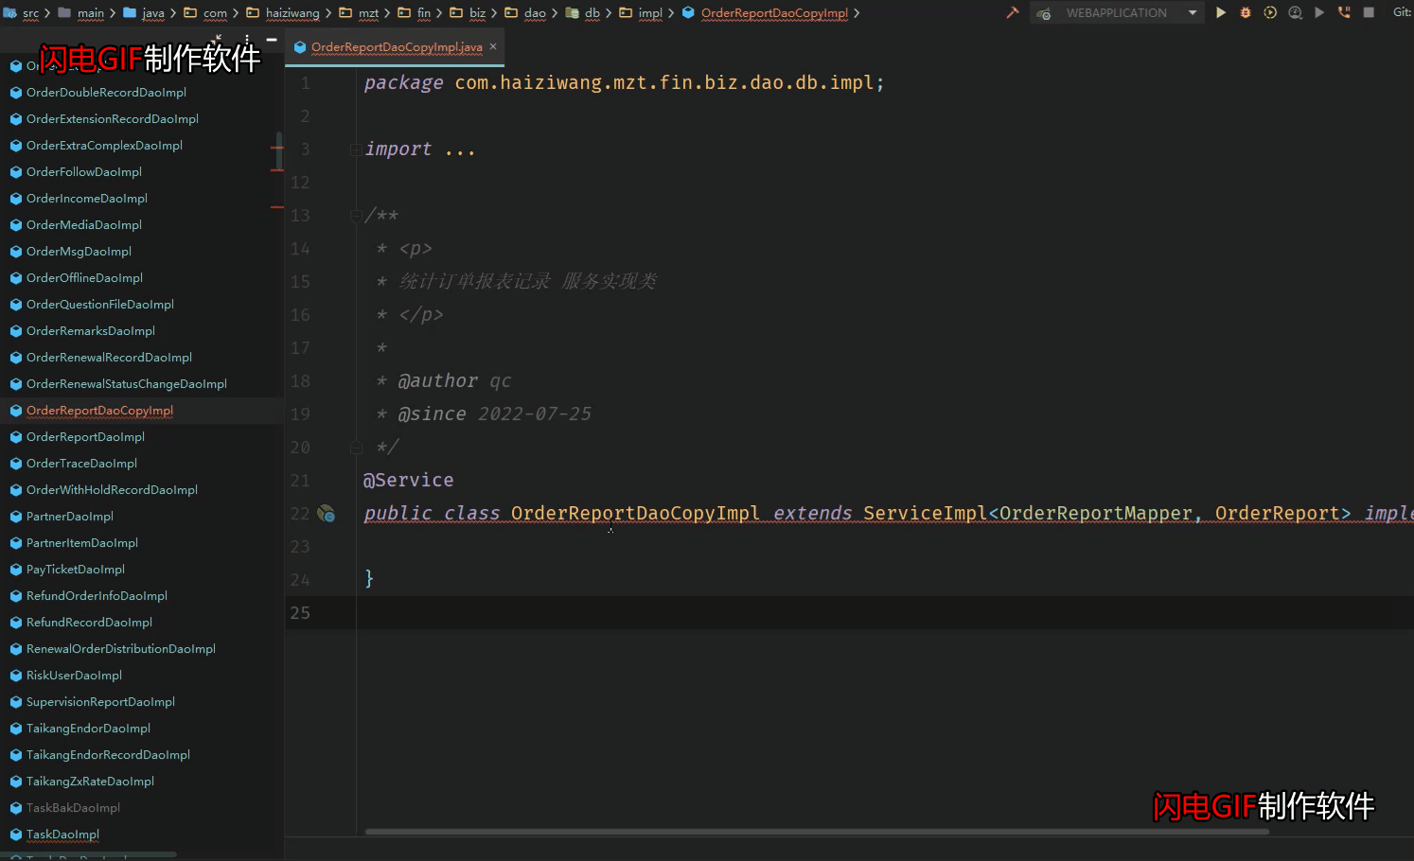Screen dimensions: 1414x861
Task: Expand the folded import statements
Action: (x=356, y=149)
